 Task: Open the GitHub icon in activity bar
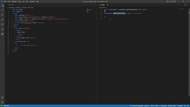[2, 34]
